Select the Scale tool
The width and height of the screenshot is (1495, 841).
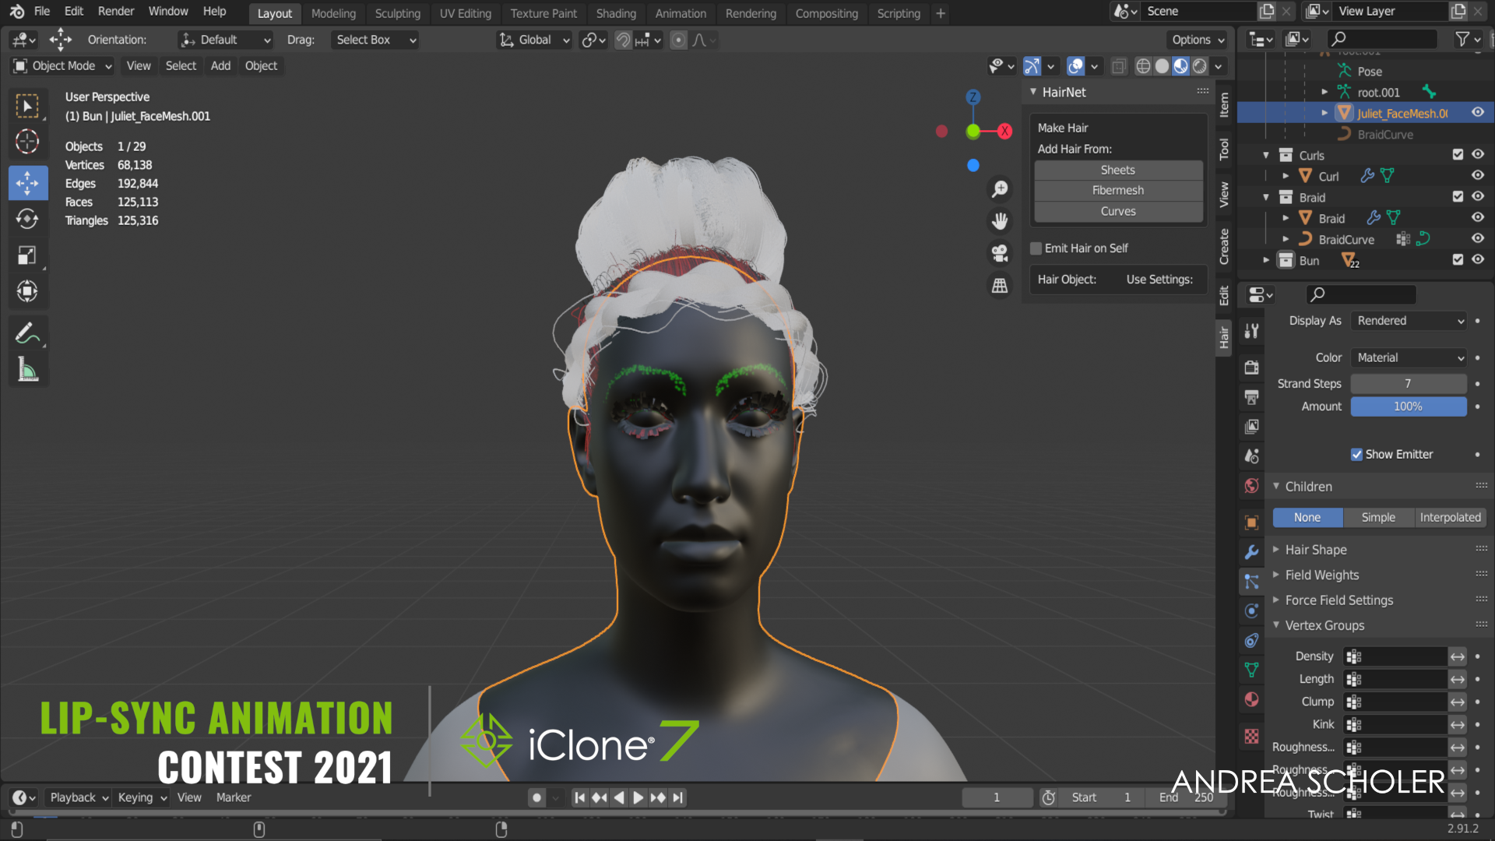coord(27,255)
